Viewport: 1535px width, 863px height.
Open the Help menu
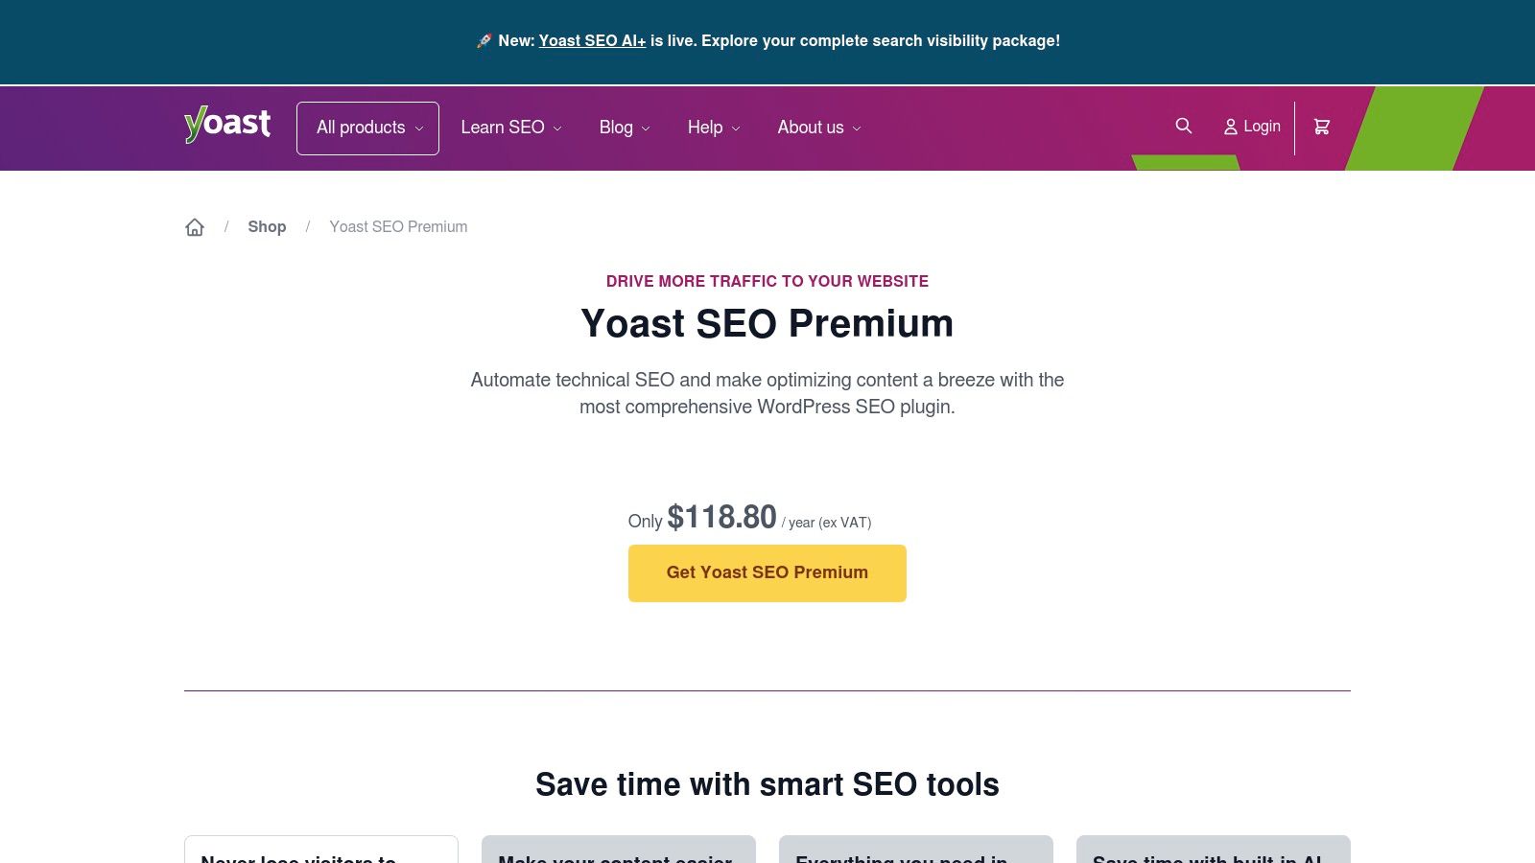click(x=714, y=128)
